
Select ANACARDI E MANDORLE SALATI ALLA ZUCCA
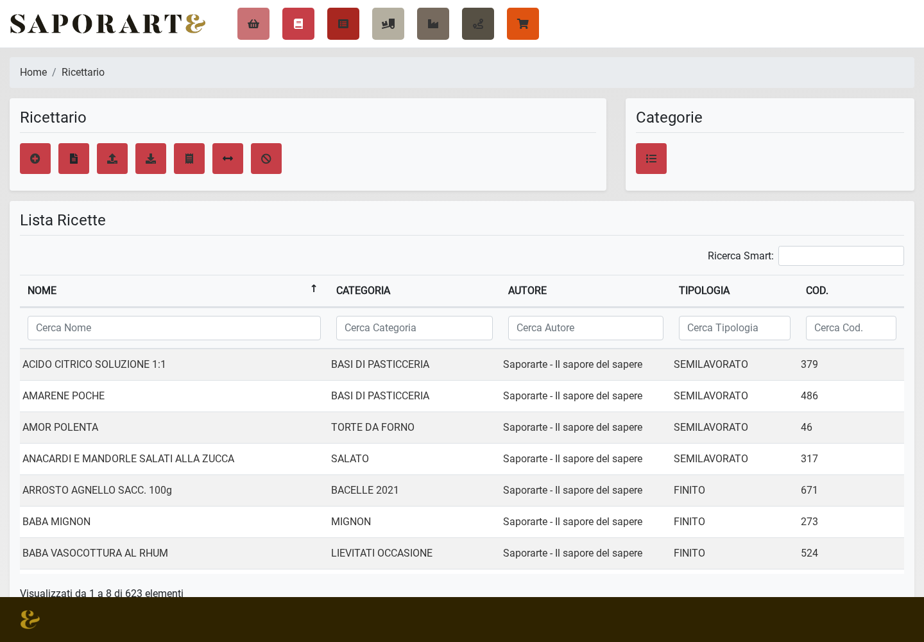pyautogui.click(x=462, y=459)
